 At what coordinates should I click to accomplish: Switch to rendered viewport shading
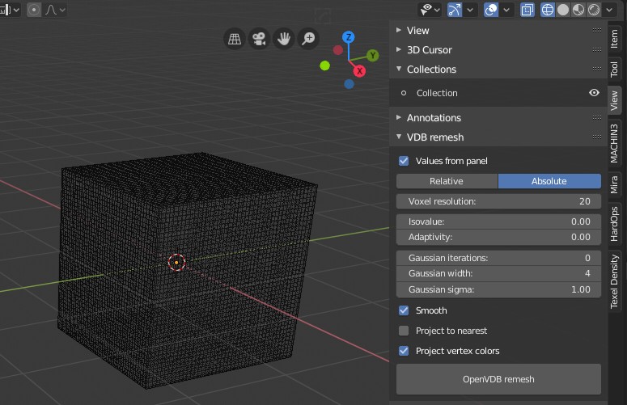pos(594,10)
